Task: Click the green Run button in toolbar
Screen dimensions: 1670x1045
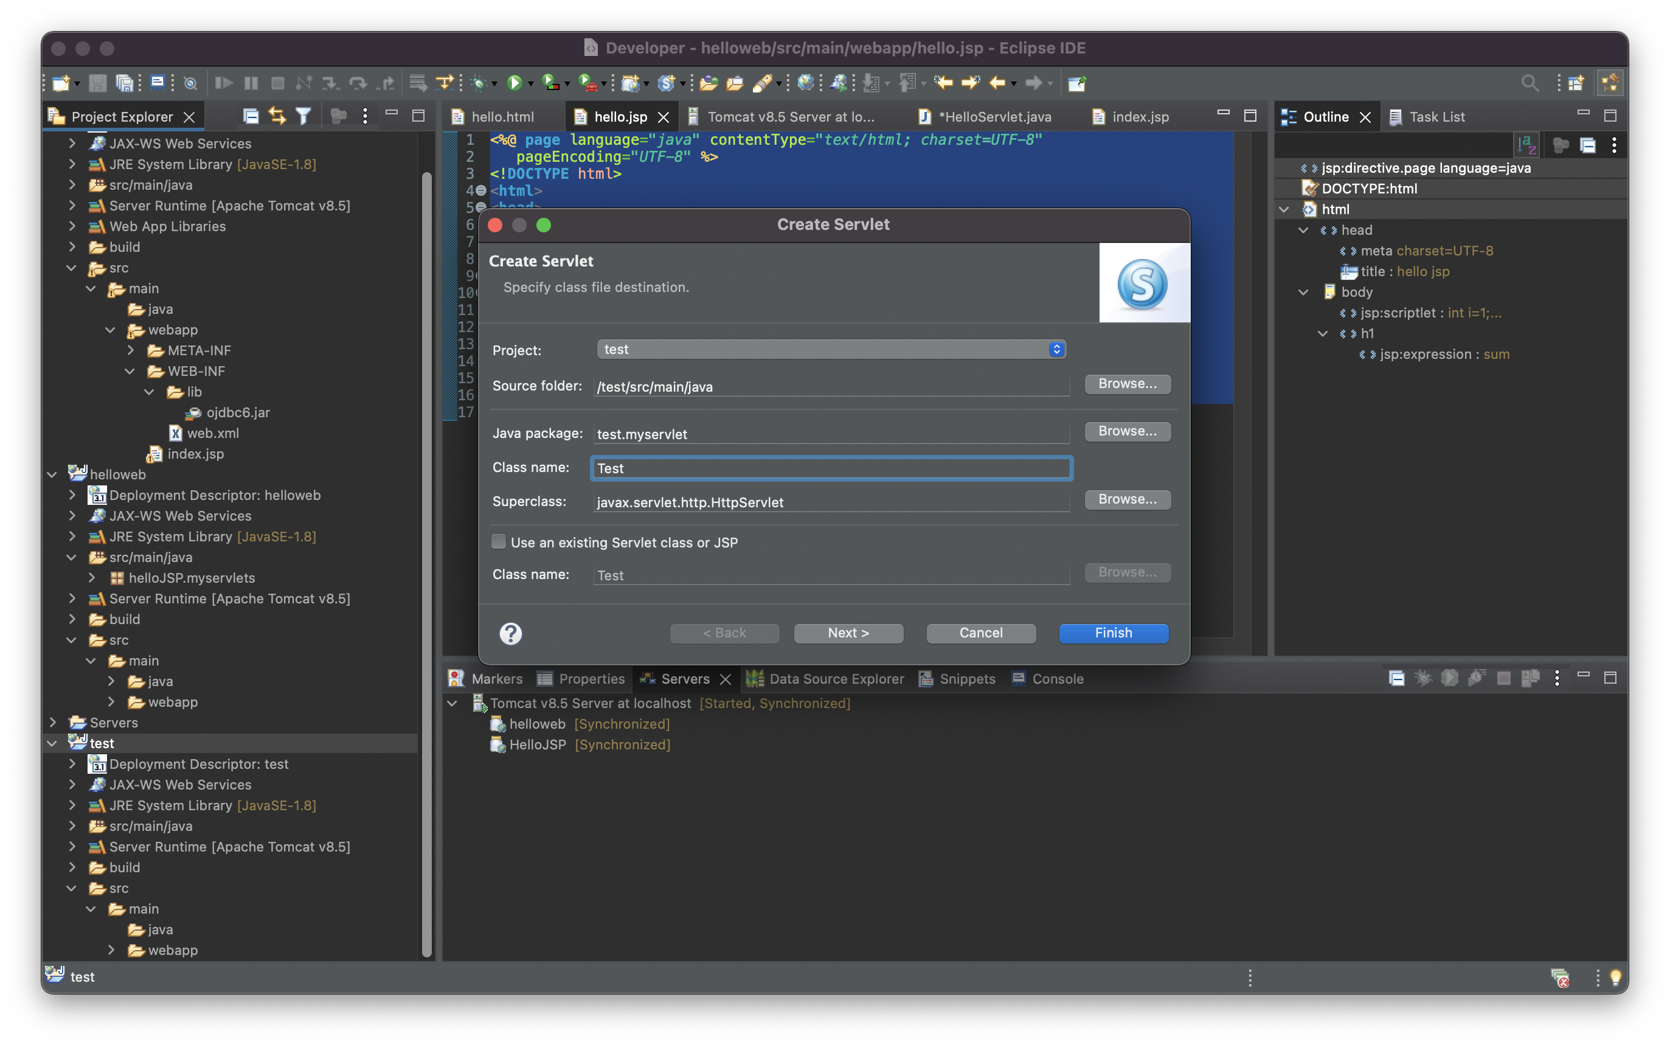Action: pos(513,83)
